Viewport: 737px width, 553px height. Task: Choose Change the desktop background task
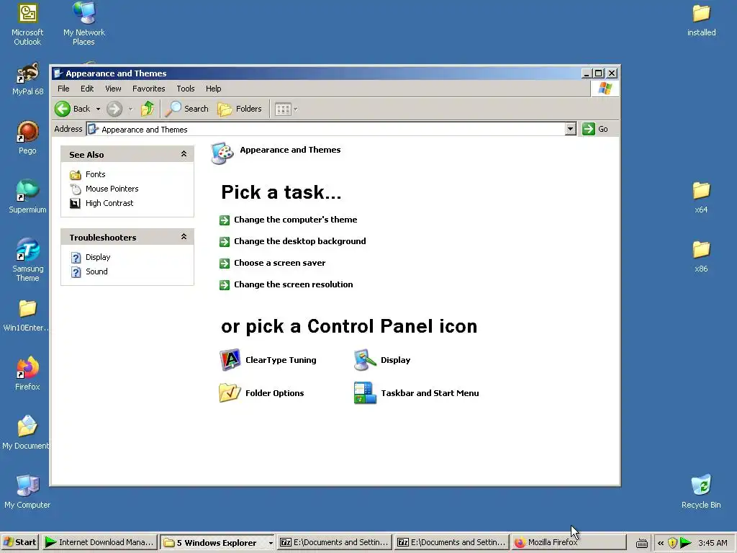pos(300,241)
